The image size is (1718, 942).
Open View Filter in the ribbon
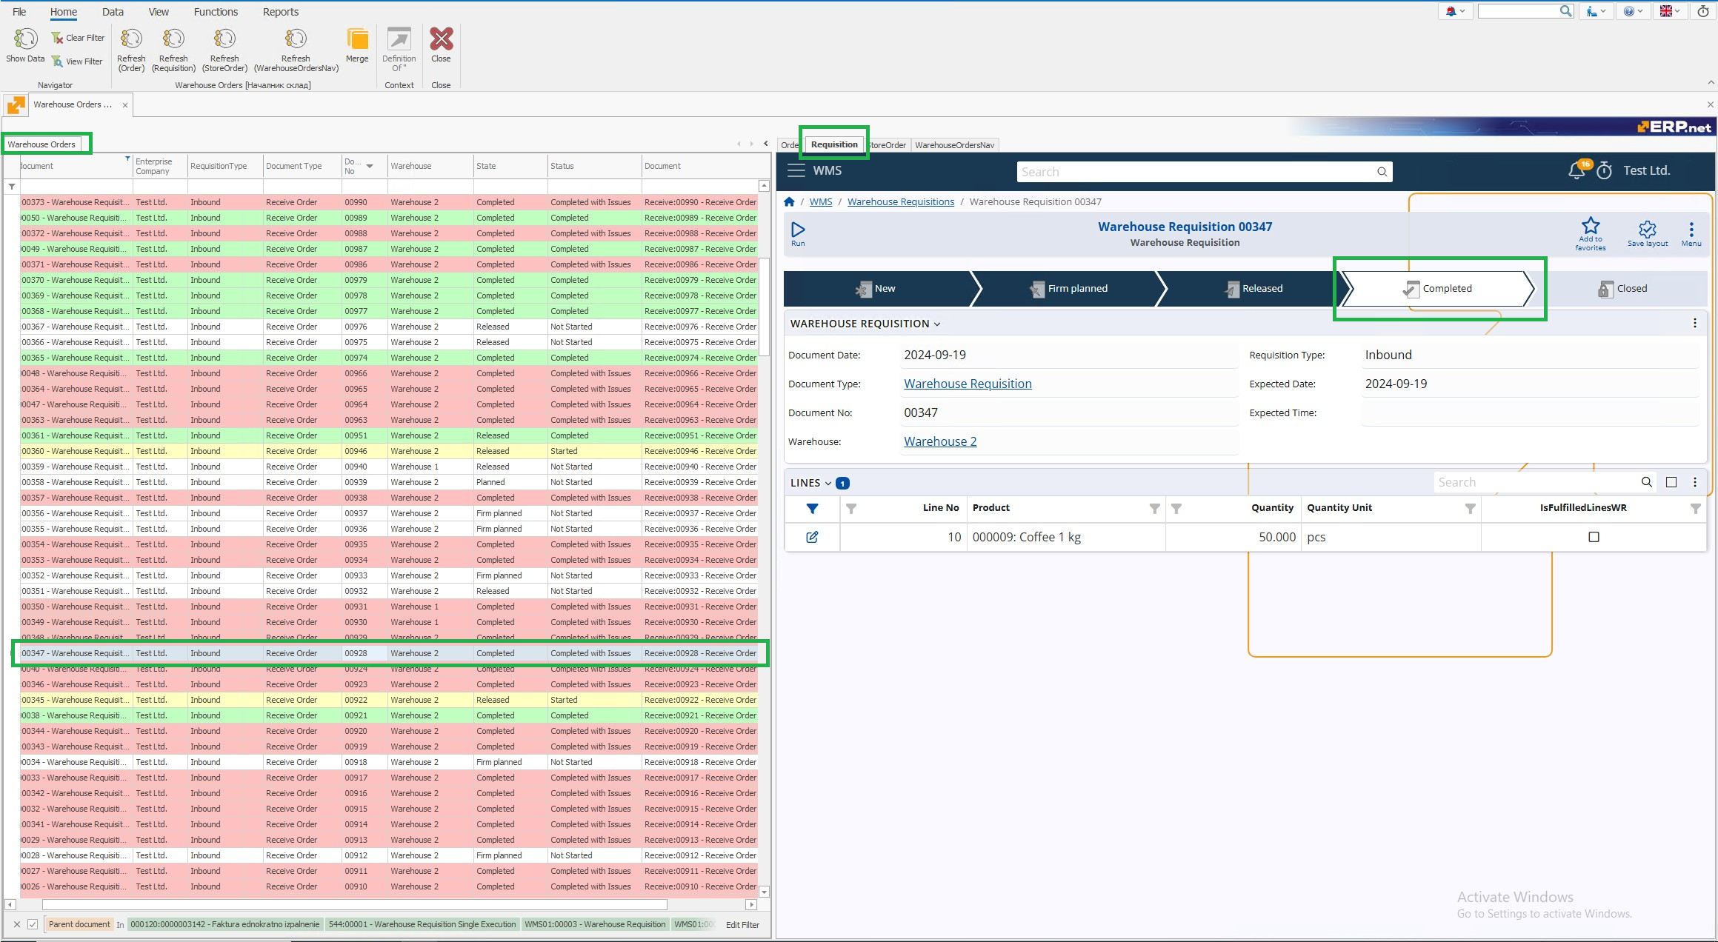pos(77,61)
